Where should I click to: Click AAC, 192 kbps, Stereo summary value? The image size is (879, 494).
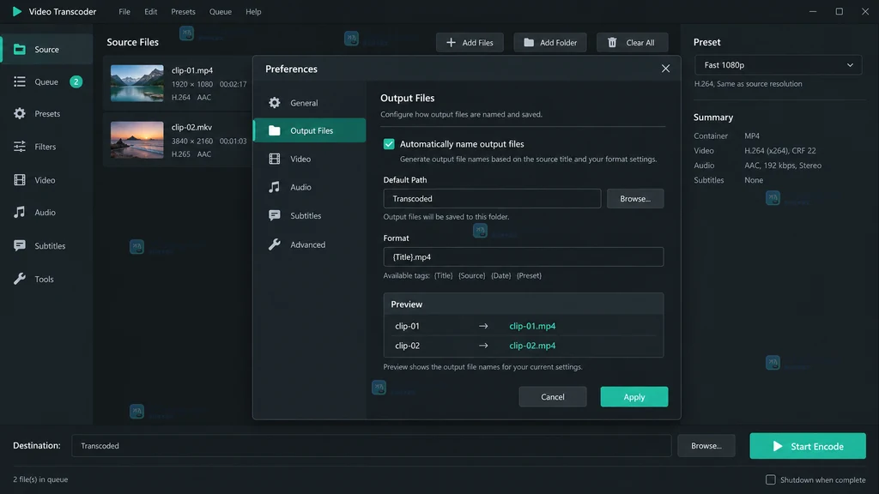tap(783, 166)
